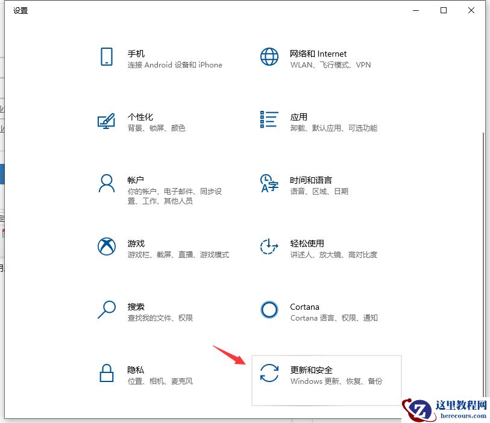Open the 应用 apps list icon
490x423 pixels.
coord(269,120)
